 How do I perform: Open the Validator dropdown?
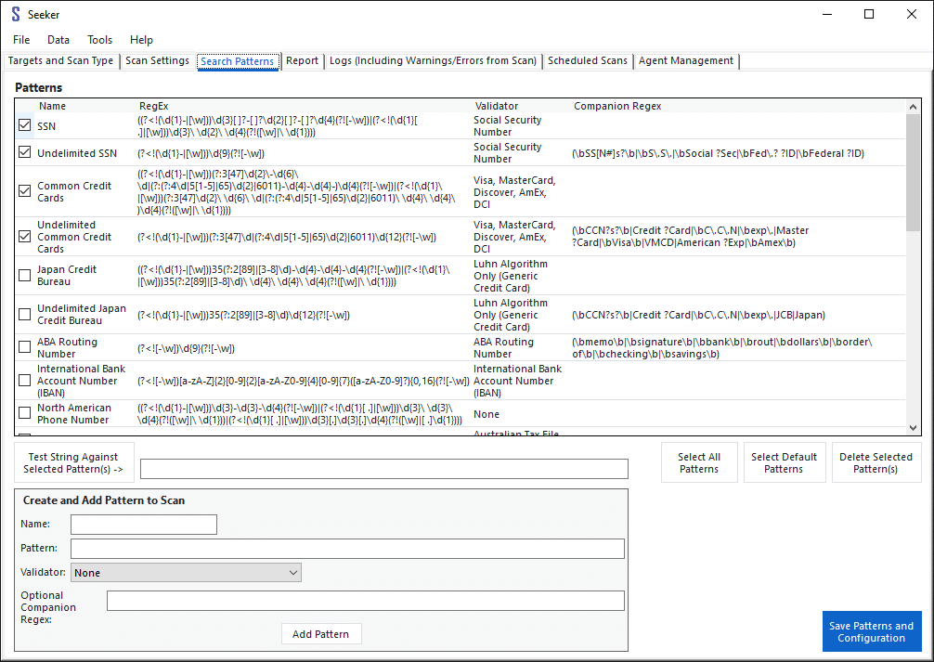(186, 573)
